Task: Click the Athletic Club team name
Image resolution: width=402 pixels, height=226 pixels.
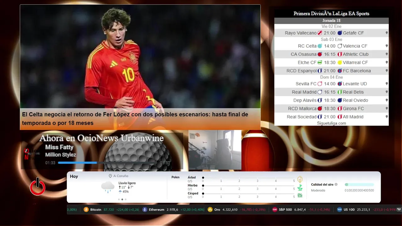Action: [356, 54]
